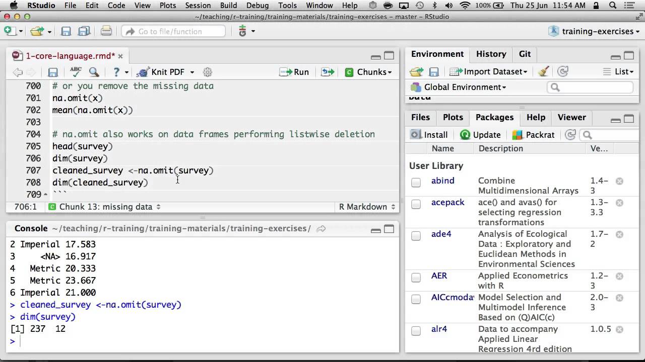Expand the Knit PDF format dropdown
The height and width of the screenshot is (362, 645).
(x=192, y=72)
